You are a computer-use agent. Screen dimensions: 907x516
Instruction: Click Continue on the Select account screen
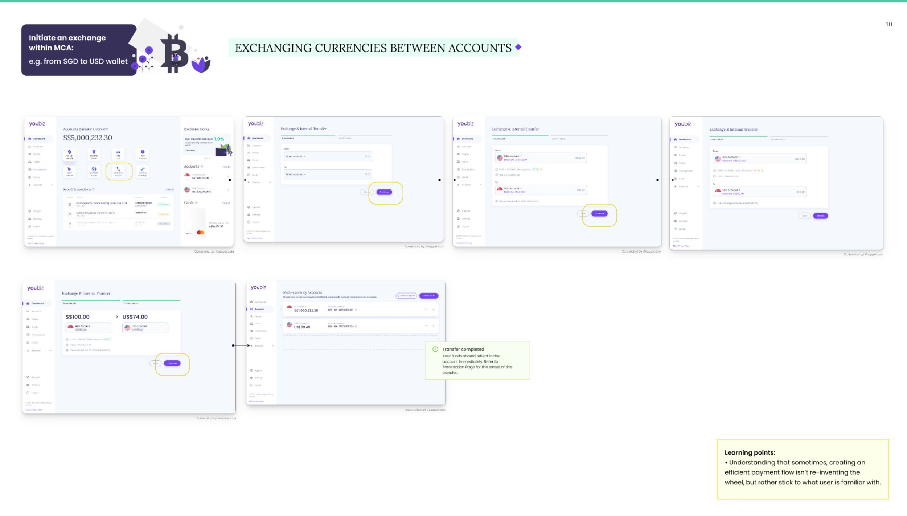coord(384,192)
